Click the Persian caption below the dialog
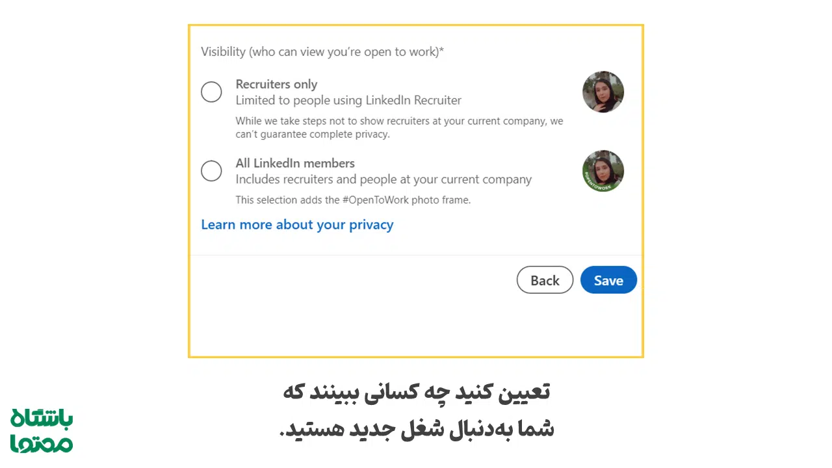Screen dimensions: 832x468 tap(416, 409)
